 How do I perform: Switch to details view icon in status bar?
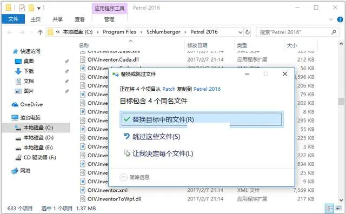(330, 208)
